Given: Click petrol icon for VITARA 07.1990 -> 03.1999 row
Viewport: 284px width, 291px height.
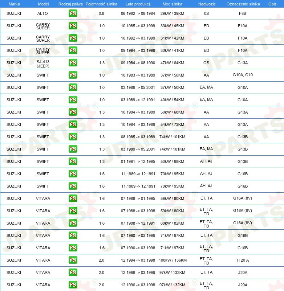Looking at the screenshot, I should tap(73, 235).
